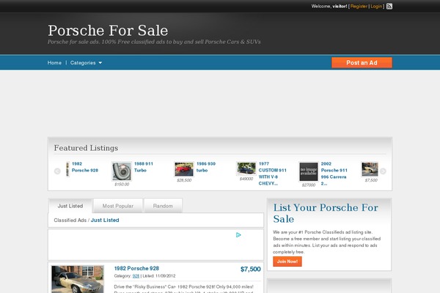Click the Login link

point(376,6)
